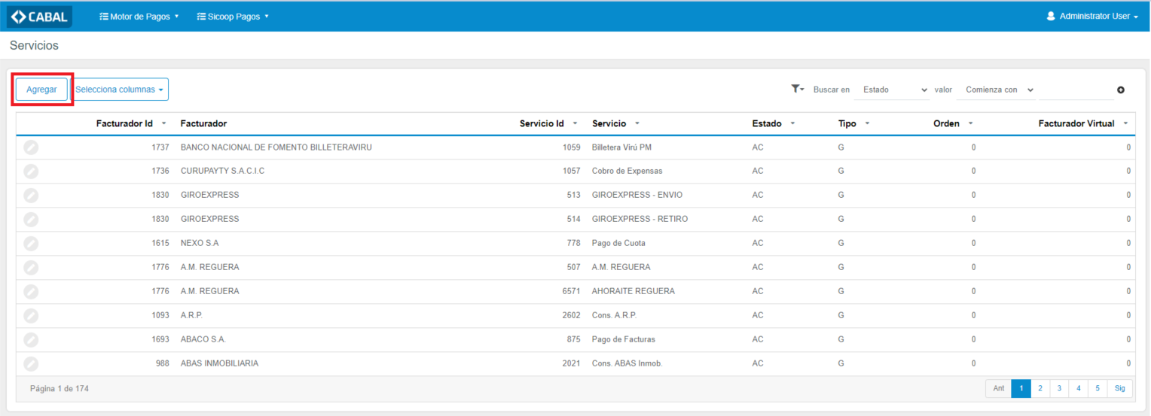Click the Billetera Virú PM service cell
1151x416 pixels.
(x=621, y=147)
